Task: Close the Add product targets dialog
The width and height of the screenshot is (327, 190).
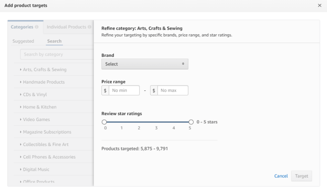Action: tap(319, 5)
